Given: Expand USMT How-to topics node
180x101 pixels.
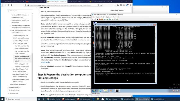Looking at the screenshot, I should coord(12,69).
